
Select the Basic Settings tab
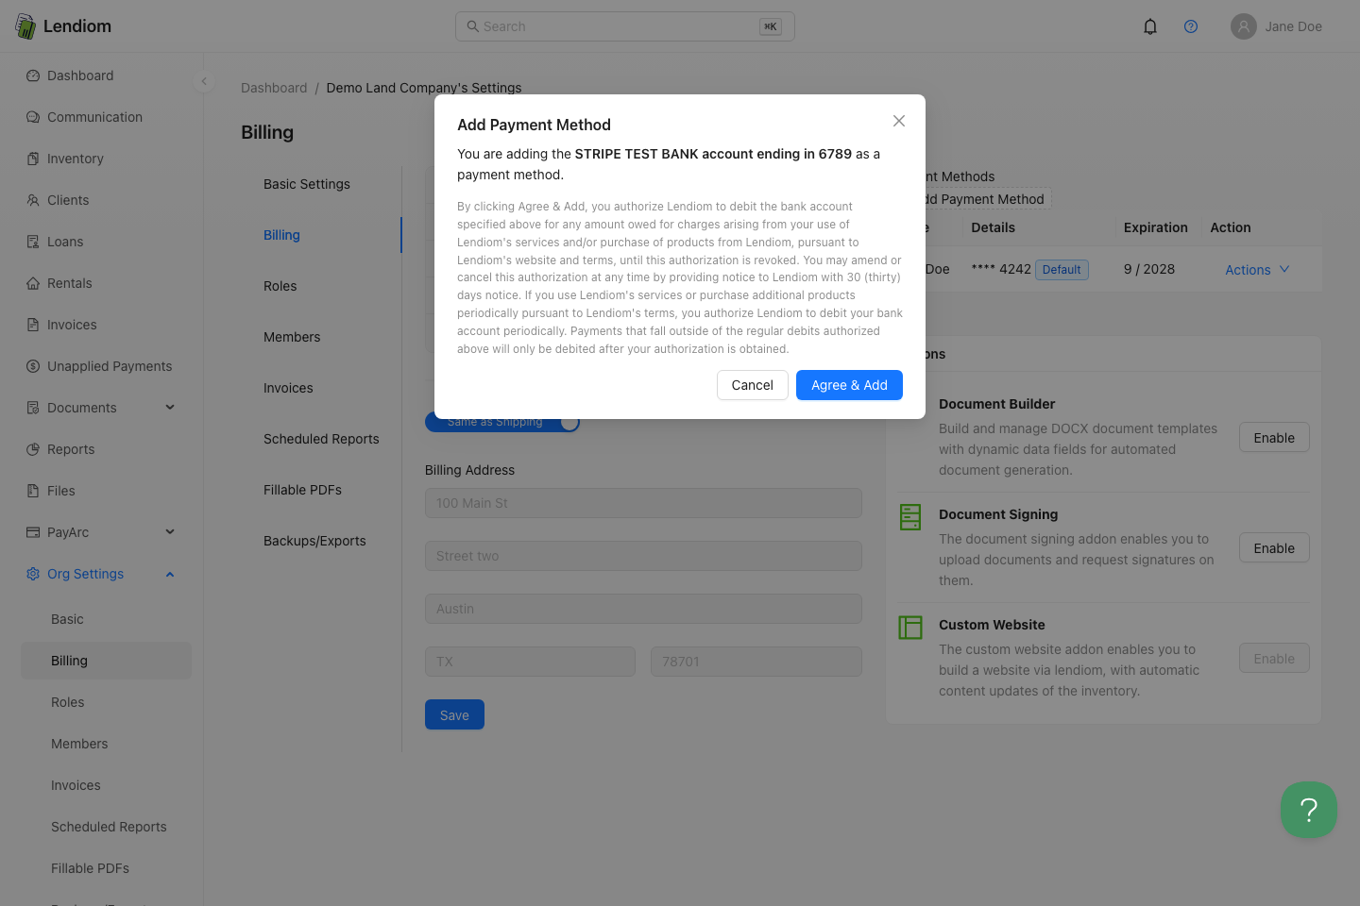click(x=307, y=184)
